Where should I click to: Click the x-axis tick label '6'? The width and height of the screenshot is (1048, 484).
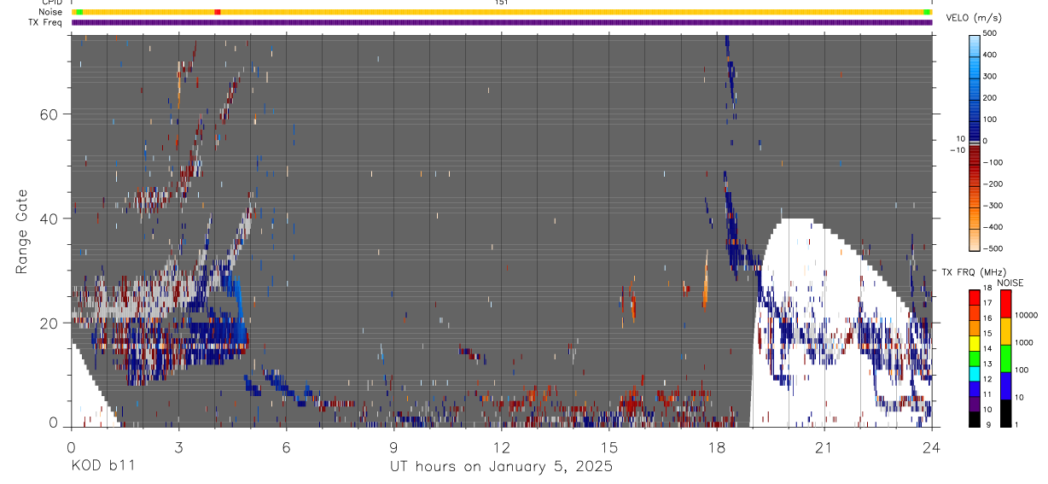286,446
